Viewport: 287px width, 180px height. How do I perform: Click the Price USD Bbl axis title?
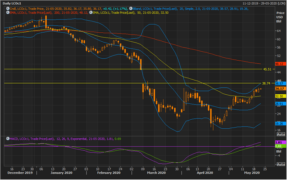click(280, 17)
